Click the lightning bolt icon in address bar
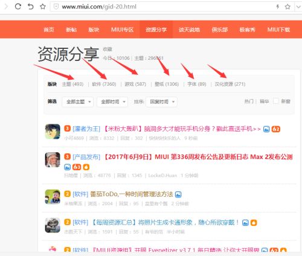 click(x=278, y=7)
